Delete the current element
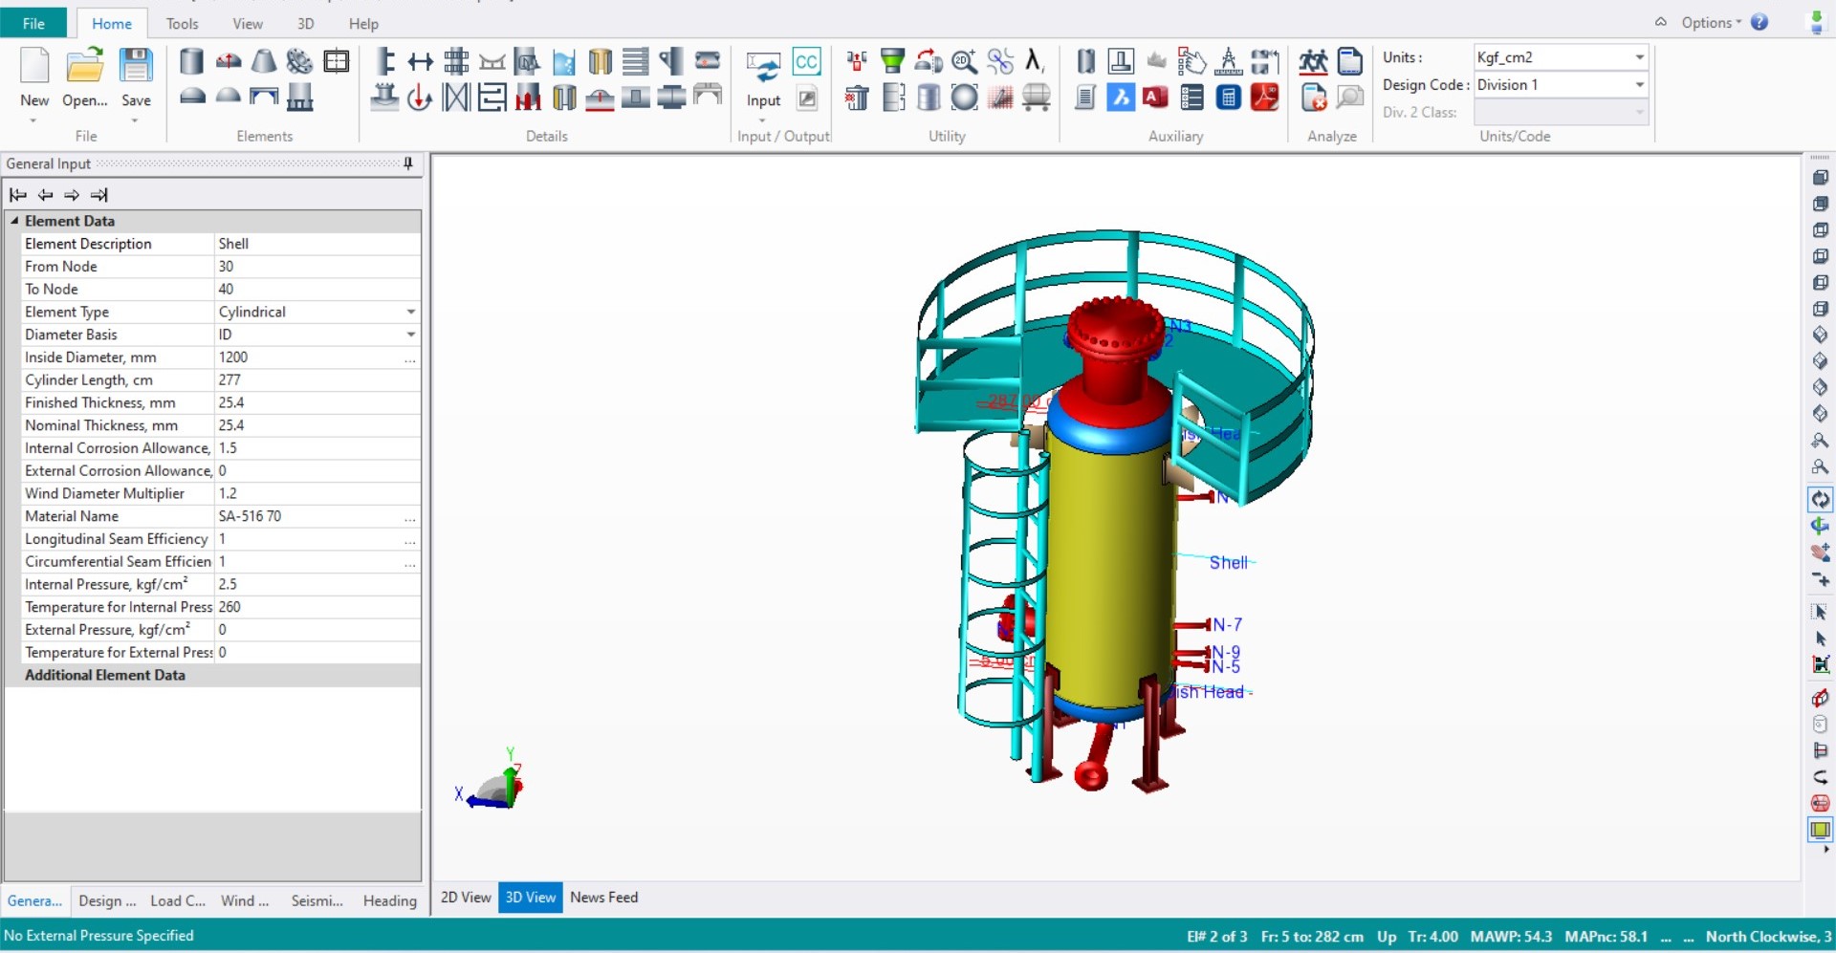This screenshot has width=1836, height=953. (x=857, y=97)
